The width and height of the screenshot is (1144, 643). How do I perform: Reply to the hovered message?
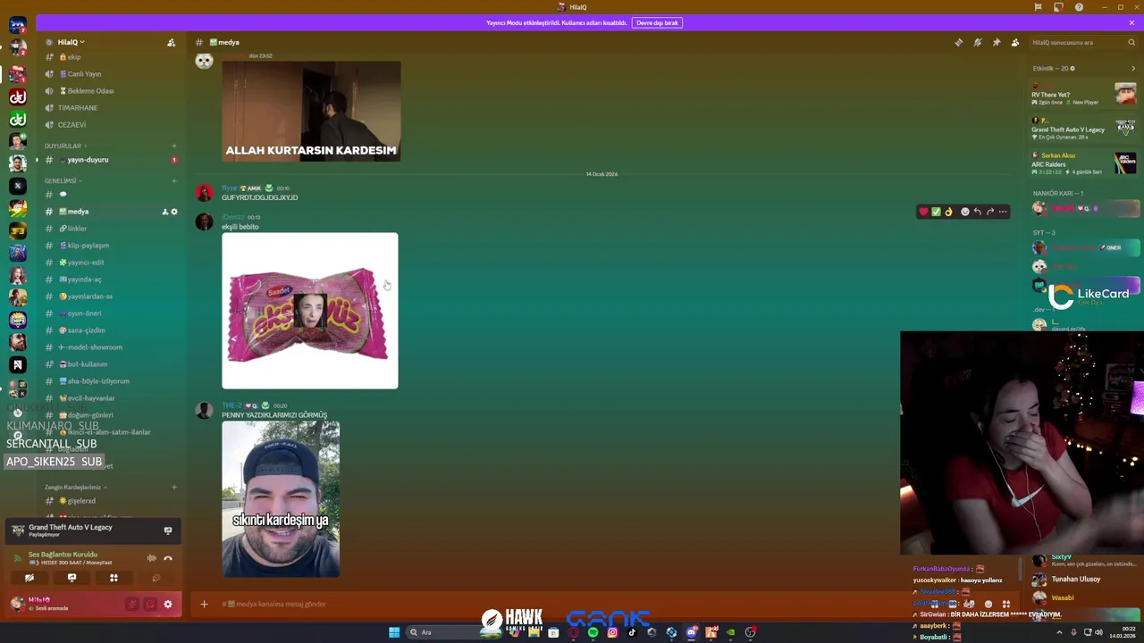point(978,212)
